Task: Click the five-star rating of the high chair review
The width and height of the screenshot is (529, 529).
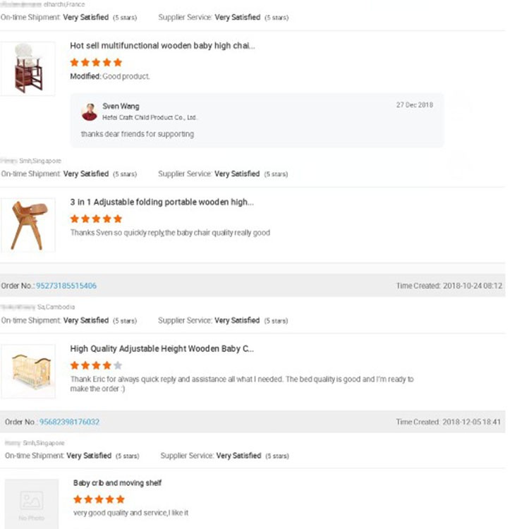Action: pyautogui.click(x=96, y=62)
